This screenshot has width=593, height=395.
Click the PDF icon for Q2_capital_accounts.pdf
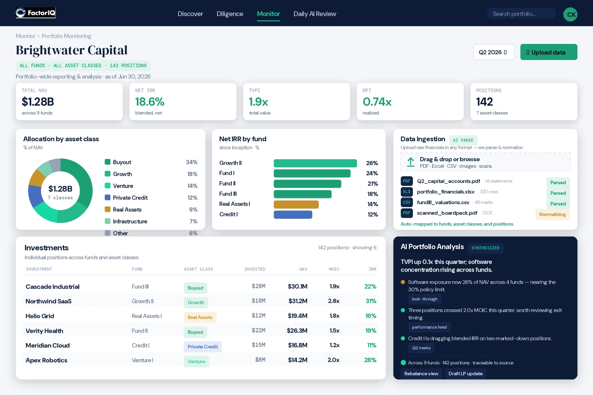(x=406, y=181)
